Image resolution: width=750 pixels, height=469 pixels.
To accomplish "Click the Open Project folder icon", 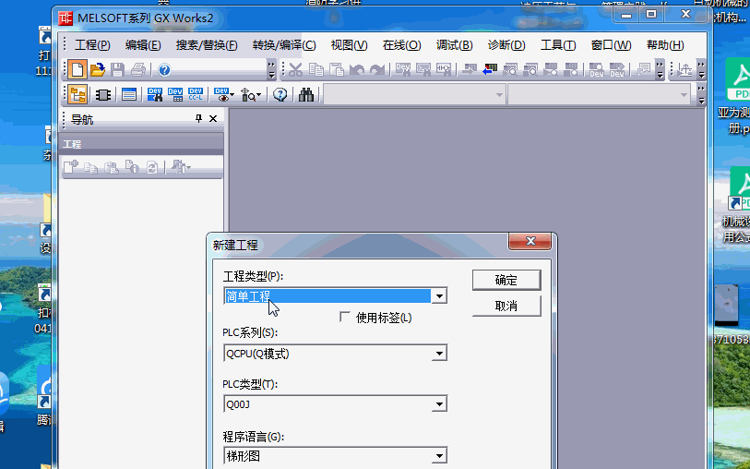I will pyautogui.click(x=98, y=69).
